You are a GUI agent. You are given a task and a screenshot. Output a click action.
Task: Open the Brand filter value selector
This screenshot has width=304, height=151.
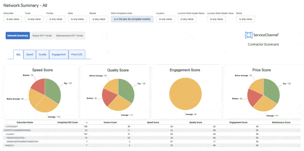(246, 19)
